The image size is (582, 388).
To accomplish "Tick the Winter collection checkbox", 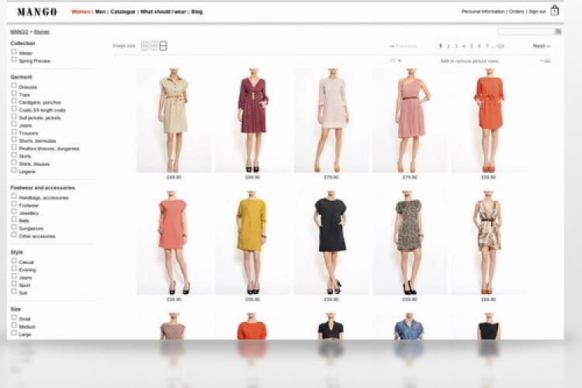I will click(14, 52).
